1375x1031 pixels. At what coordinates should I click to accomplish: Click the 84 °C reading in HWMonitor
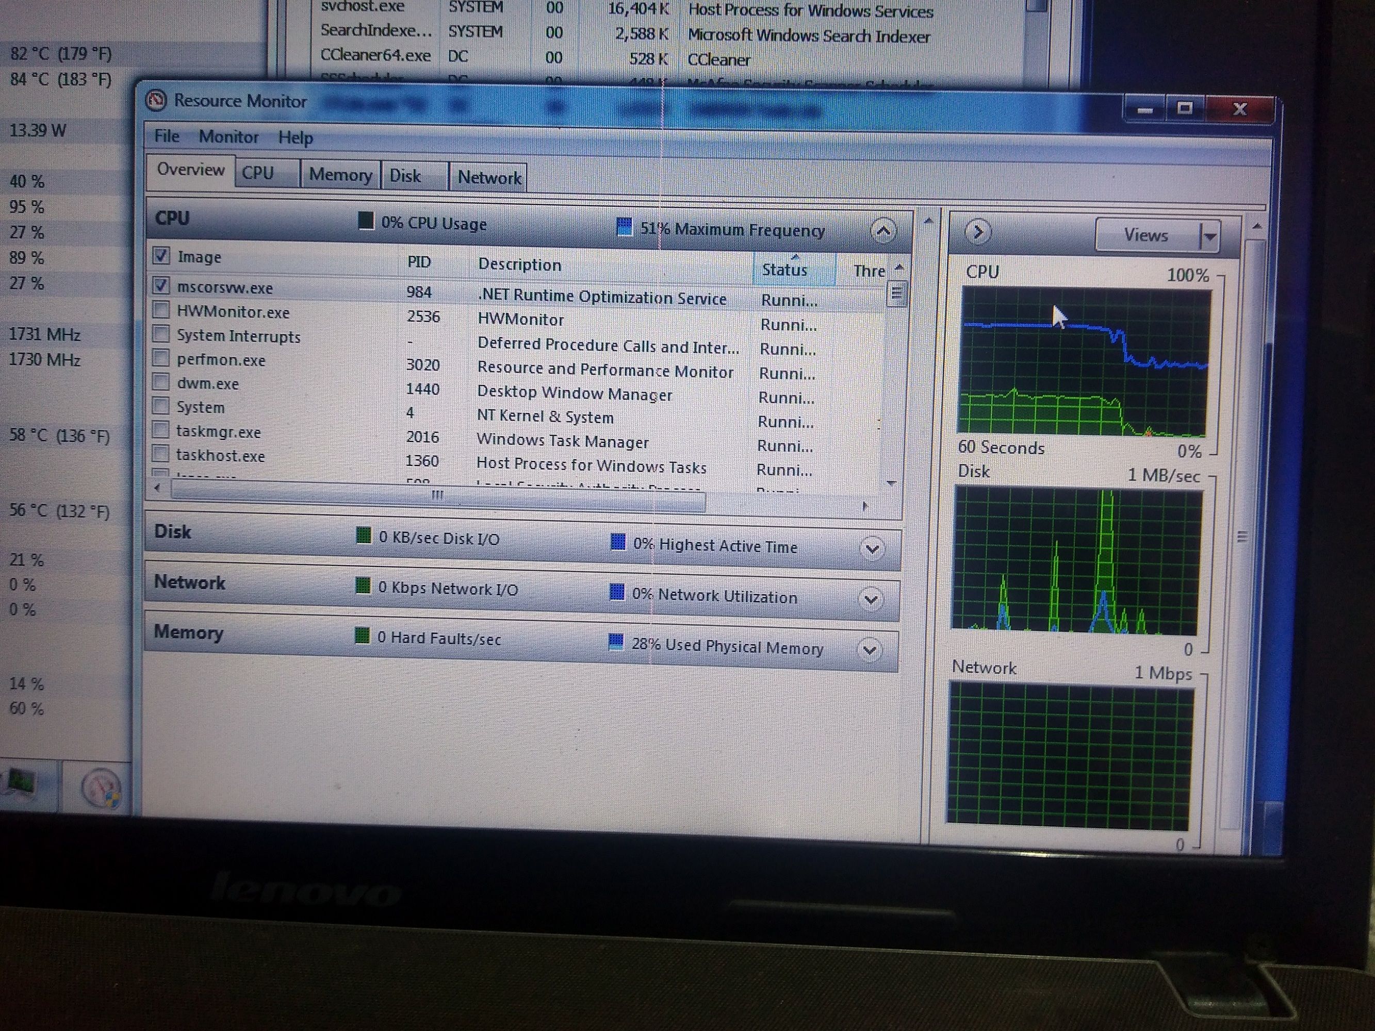click(60, 79)
